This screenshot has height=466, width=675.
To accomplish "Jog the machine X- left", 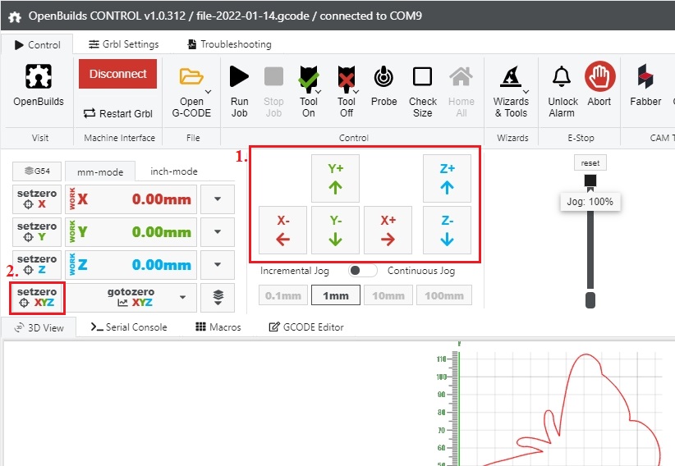I will point(282,231).
